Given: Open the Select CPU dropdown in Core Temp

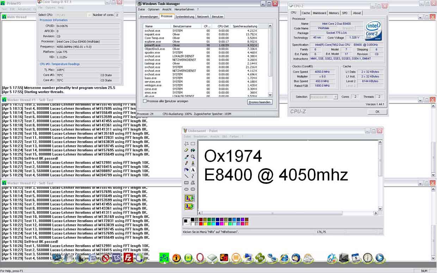Looking at the screenshot, I should [89, 15].
